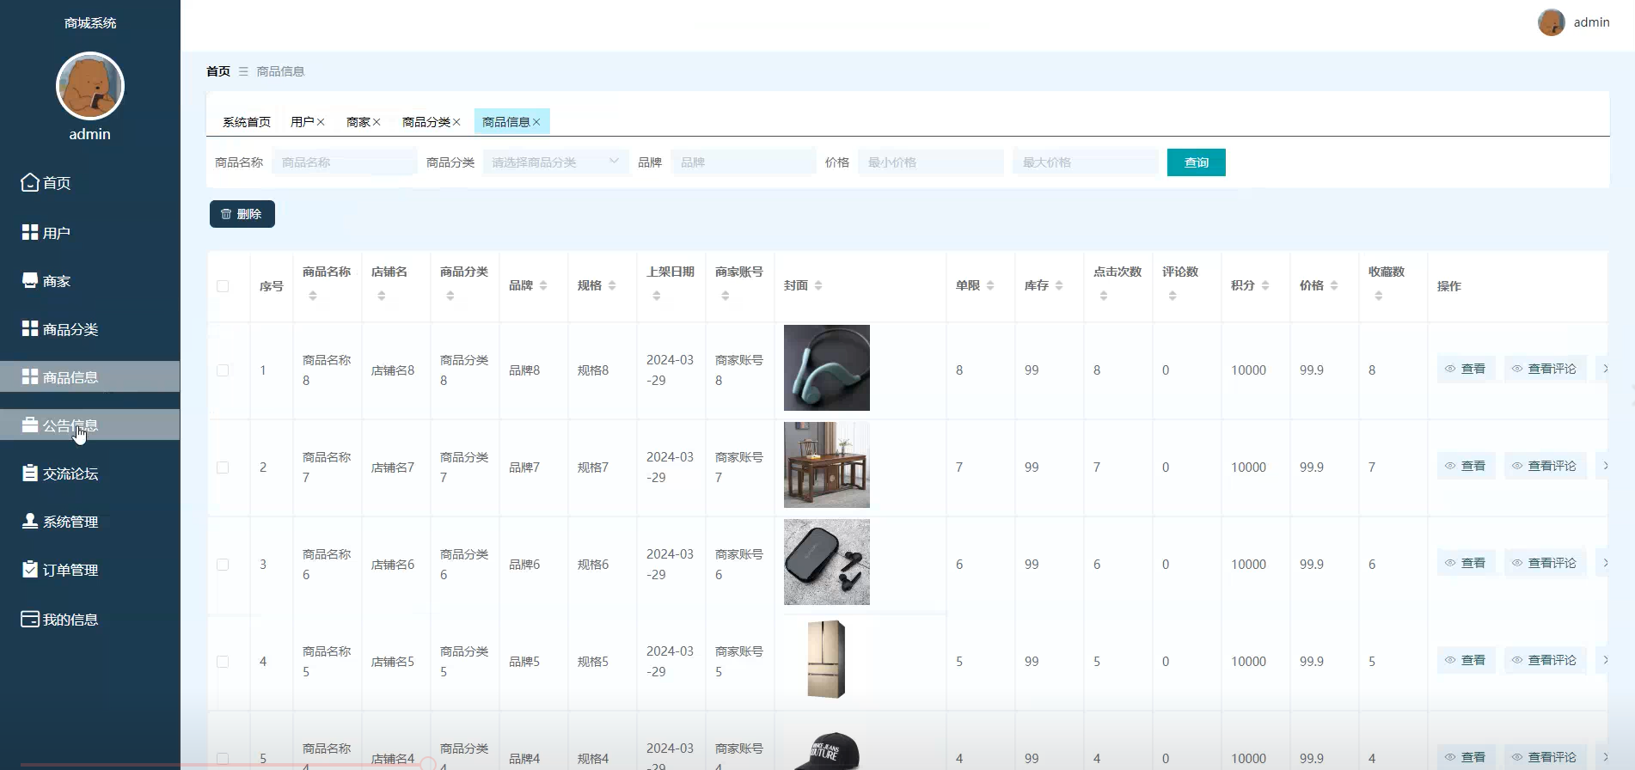Screen dimensions: 1635x770
Task: Switch to the 商品分类 tab
Action: [426, 122]
